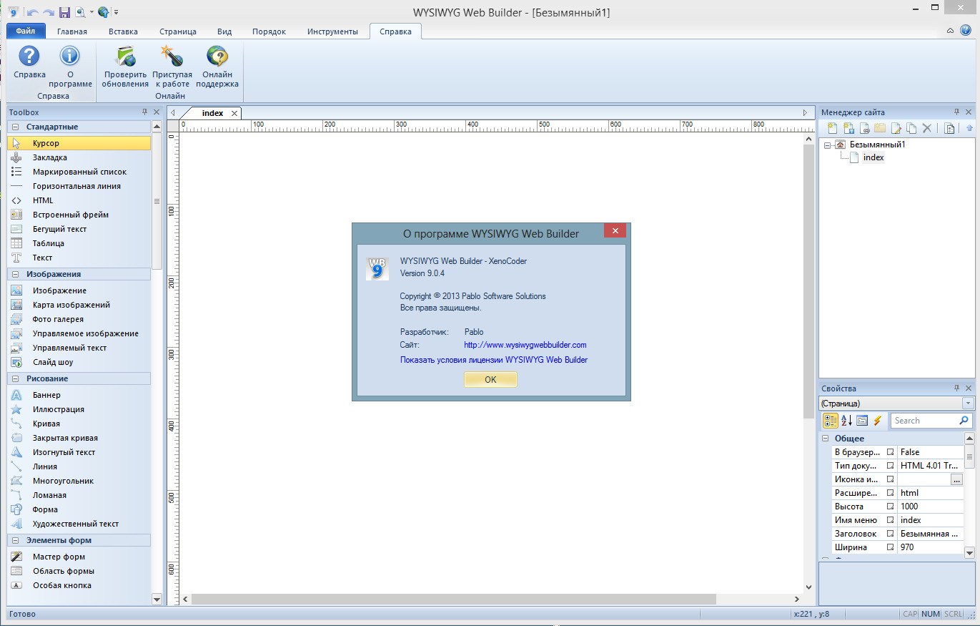This screenshot has height=626, width=980.
Task: Open Онлайн поддержка in the ribbon
Action: tap(217, 67)
